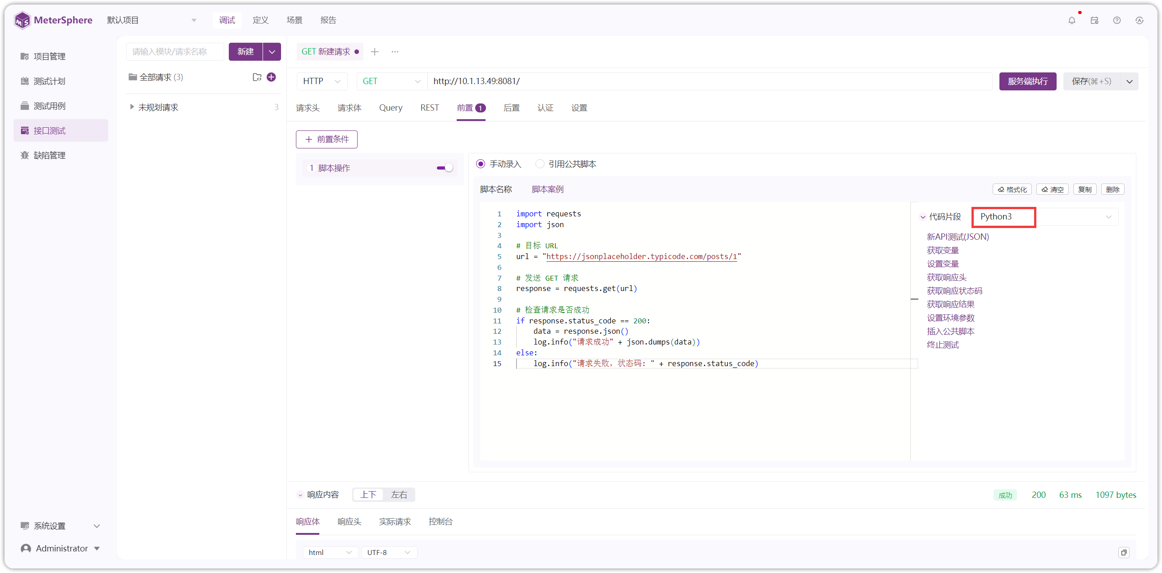This screenshot has height=573, width=1162.
Task: Open the 新建 split-button arrow
Action: coord(272,52)
